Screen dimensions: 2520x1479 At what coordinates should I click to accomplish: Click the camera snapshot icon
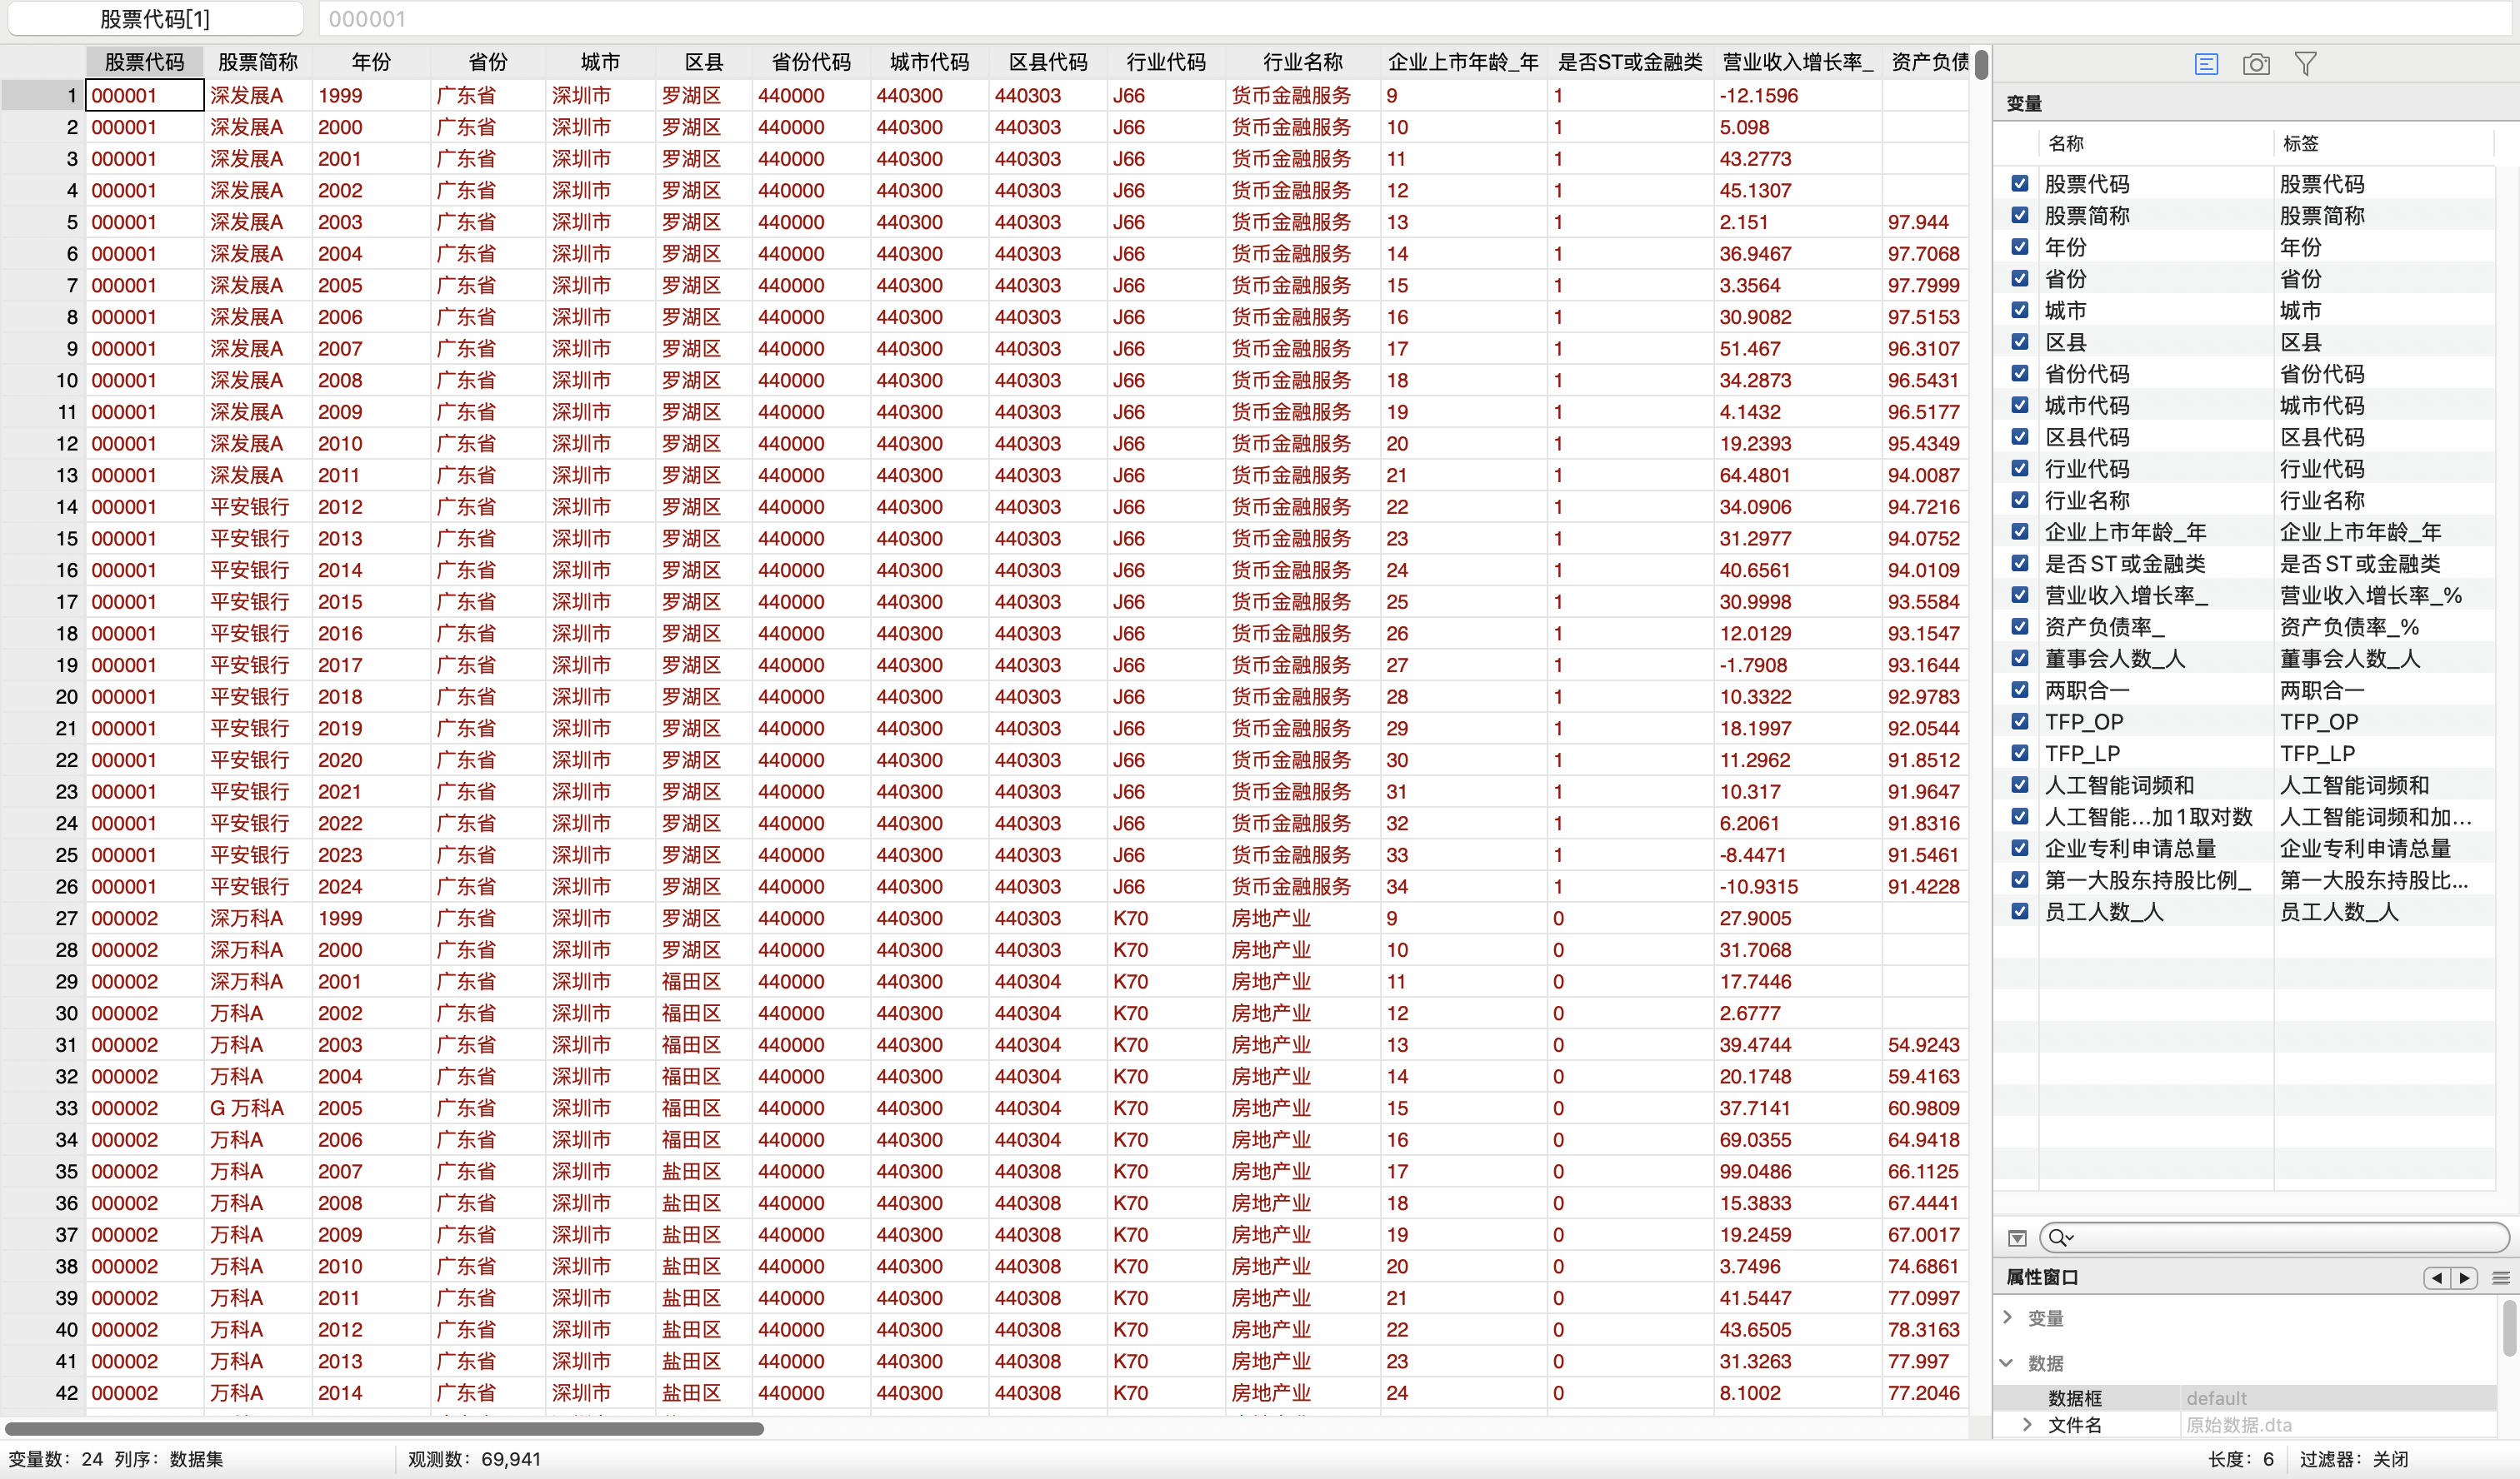point(2256,64)
